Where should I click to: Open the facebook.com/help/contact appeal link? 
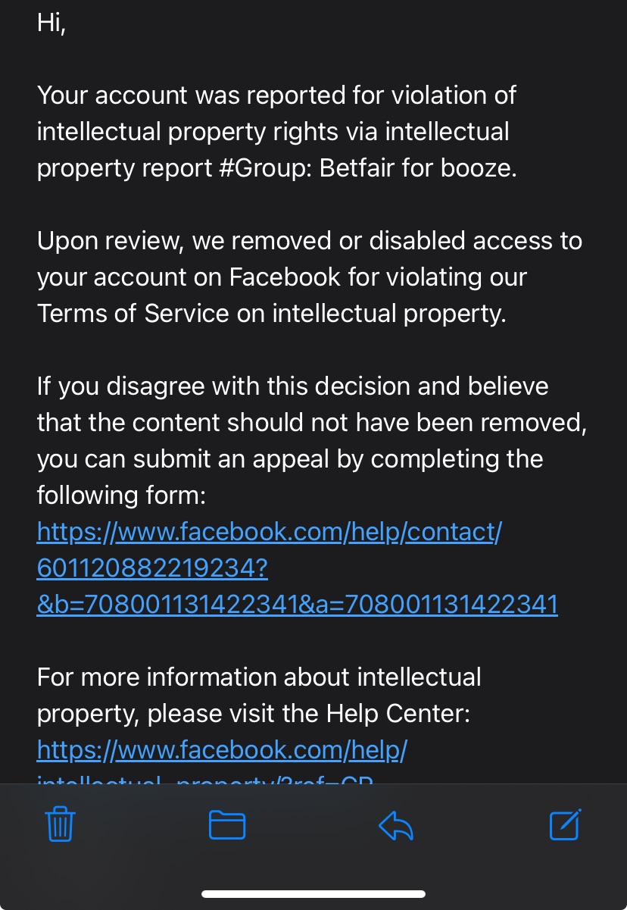click(269, 532)
